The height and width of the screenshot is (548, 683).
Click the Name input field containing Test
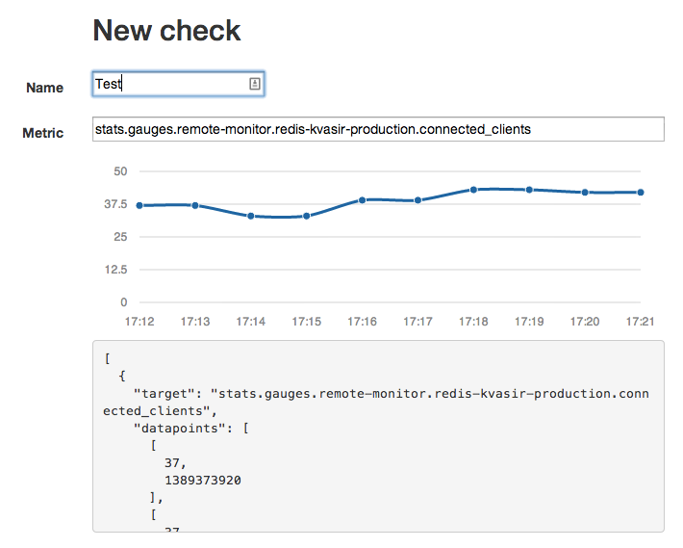(178, 84)
